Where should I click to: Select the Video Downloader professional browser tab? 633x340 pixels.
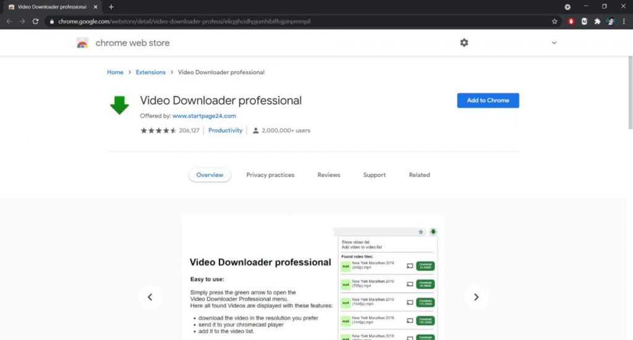[53, 7]
